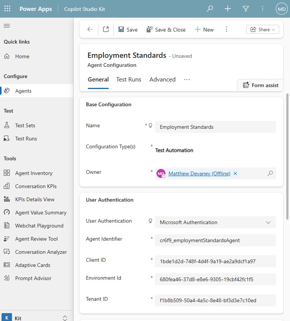Show more tabs via ellipsis
Viewport: 290px width, 321px height.
187,80
